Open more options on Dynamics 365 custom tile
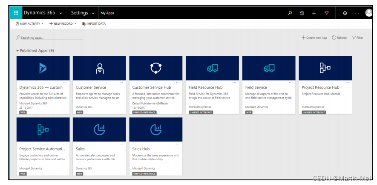 pyautogui.click(x=65, y=83)
